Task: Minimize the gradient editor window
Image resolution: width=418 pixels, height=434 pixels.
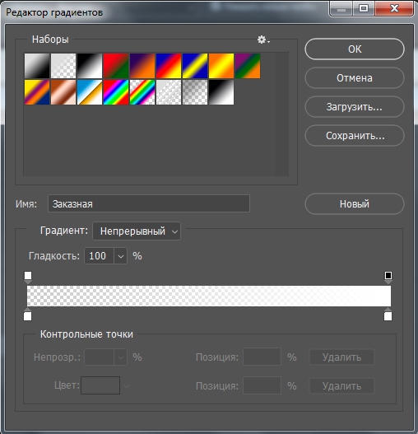Action: click(x=341, y=8)
